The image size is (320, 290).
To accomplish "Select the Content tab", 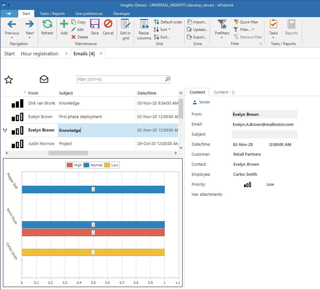I will (197, 92).
